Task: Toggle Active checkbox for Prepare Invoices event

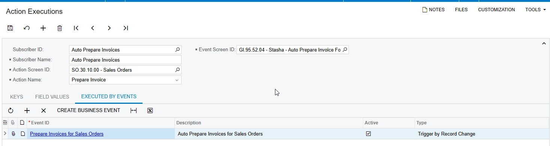Action: click(x=368, y=134)
